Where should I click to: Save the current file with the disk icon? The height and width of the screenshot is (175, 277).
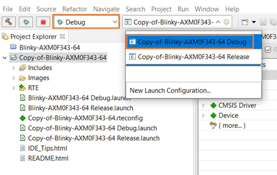click(x=264, y=22)
